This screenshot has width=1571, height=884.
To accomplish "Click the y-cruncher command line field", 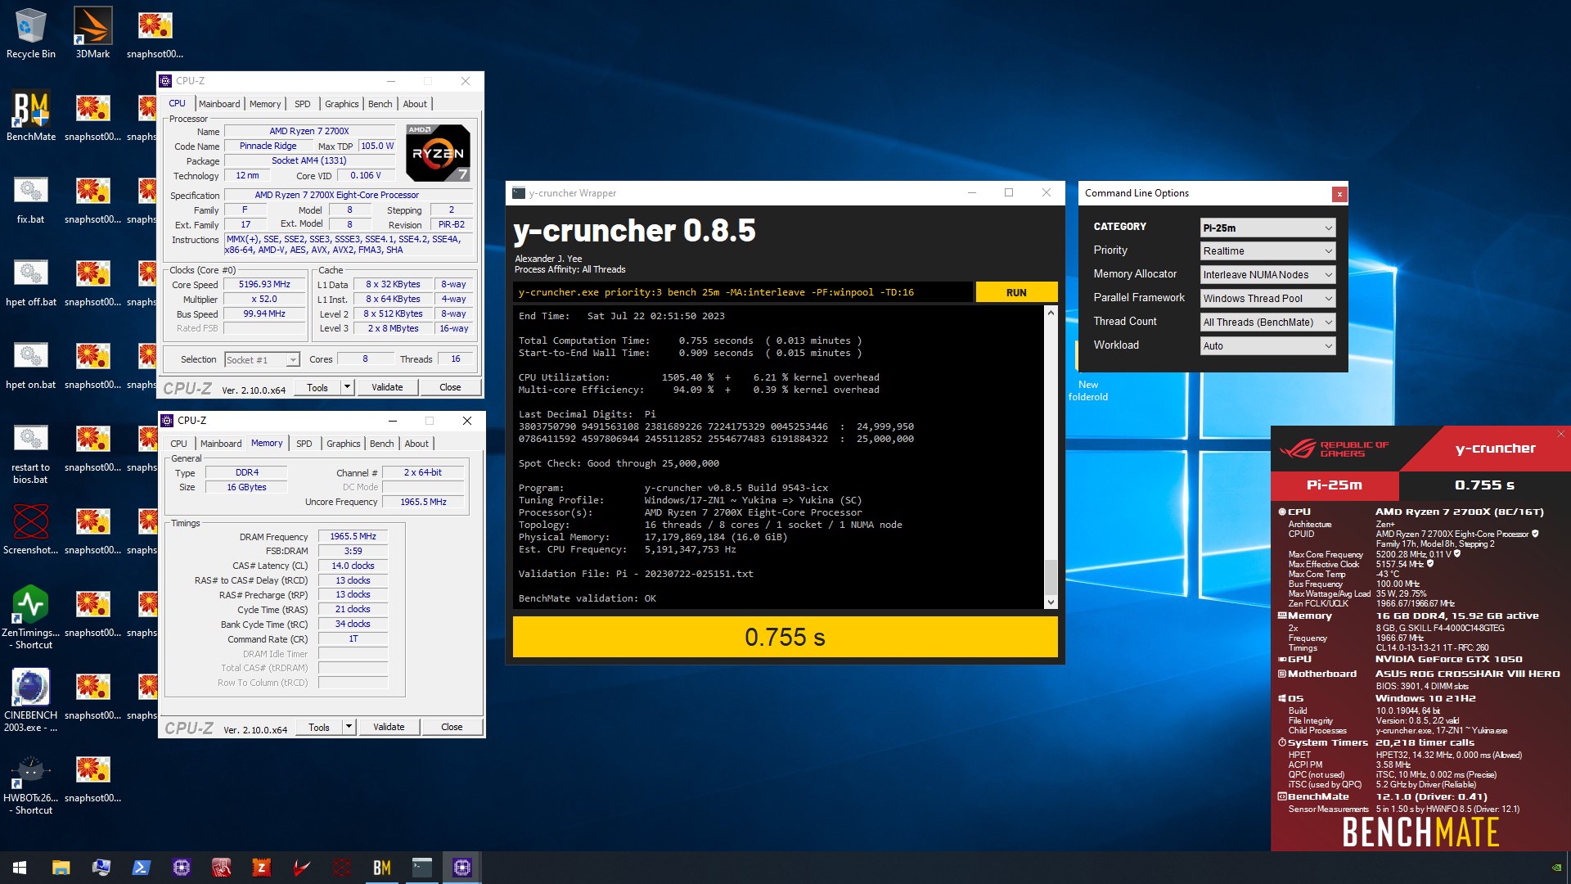I will 743,292.
